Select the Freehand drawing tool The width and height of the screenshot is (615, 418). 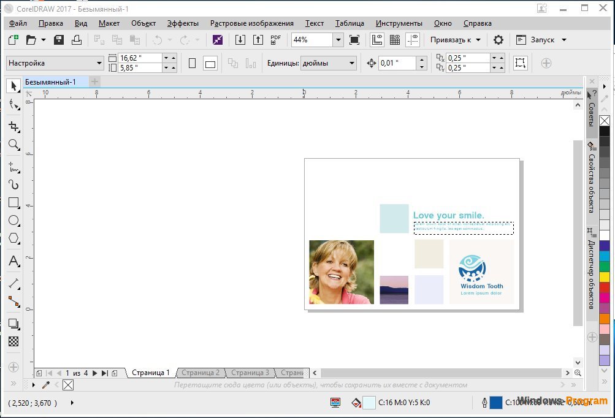[x=13, y=167]
